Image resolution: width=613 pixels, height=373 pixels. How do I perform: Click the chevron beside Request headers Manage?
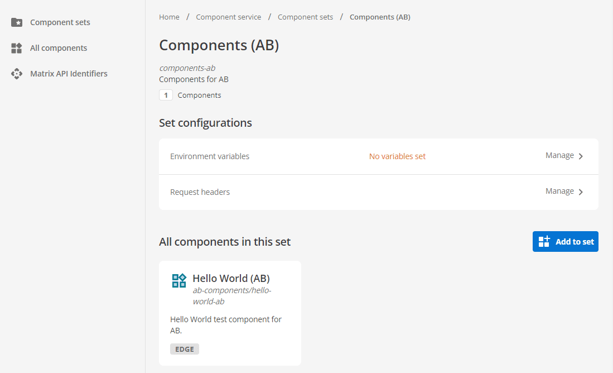pos(581,191)
